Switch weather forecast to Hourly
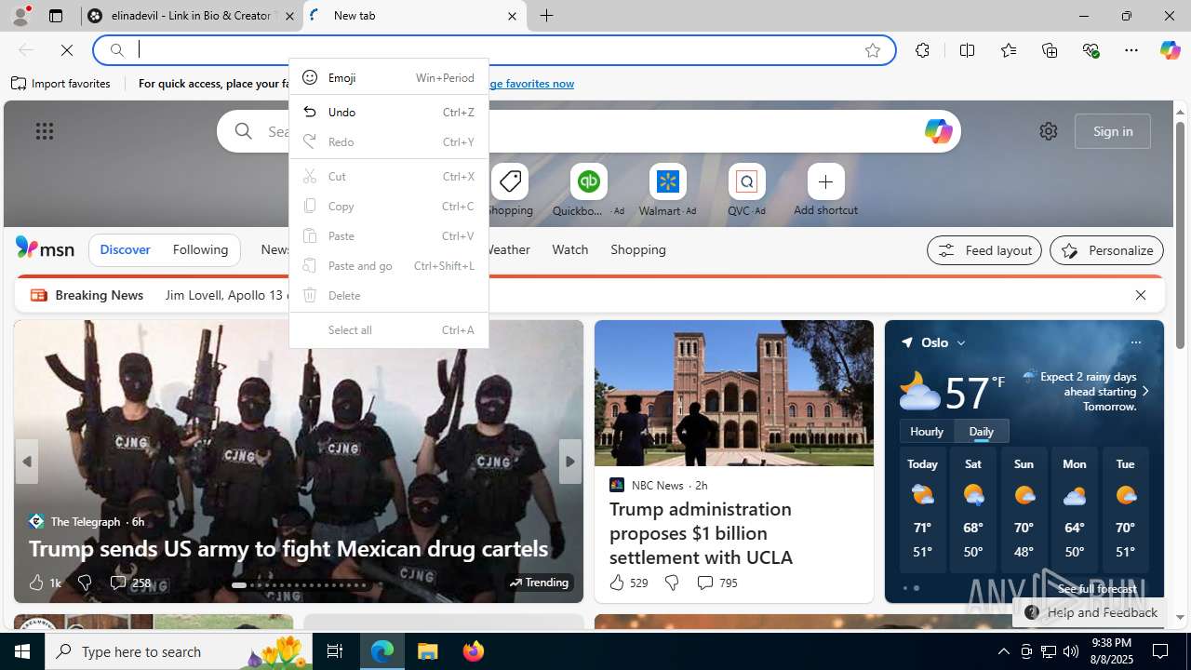This screenshot has height=670, width=1191. [927, 432]
